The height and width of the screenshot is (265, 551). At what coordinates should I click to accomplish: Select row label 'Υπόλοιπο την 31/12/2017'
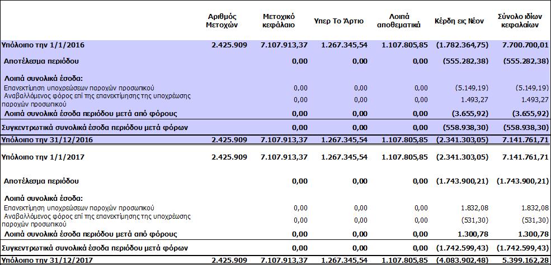(46, 261)
